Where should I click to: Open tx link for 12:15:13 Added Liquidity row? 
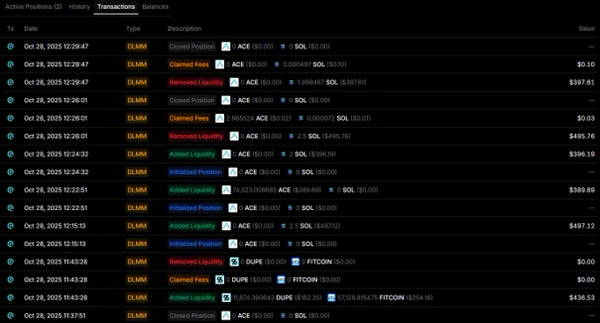(x=11, y=226)
